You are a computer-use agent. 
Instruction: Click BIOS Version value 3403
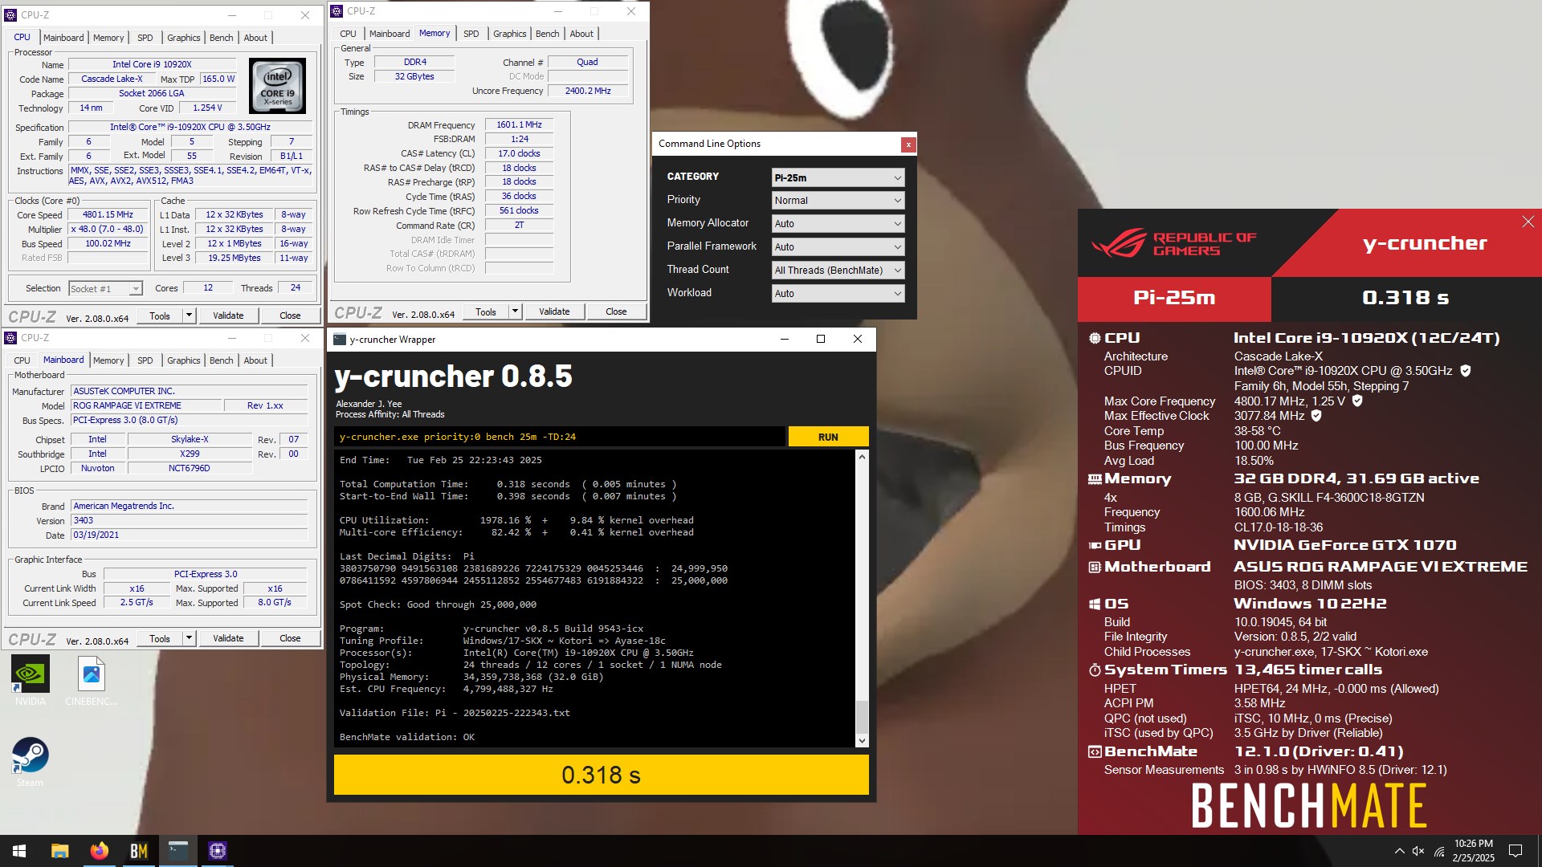pyautogui.click(x=189, y=520)
